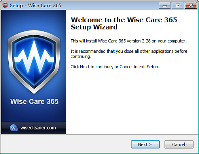Click the Setup - Wise Care 365 title text
This screenshot has height=154, width=199.
(36, 6)
